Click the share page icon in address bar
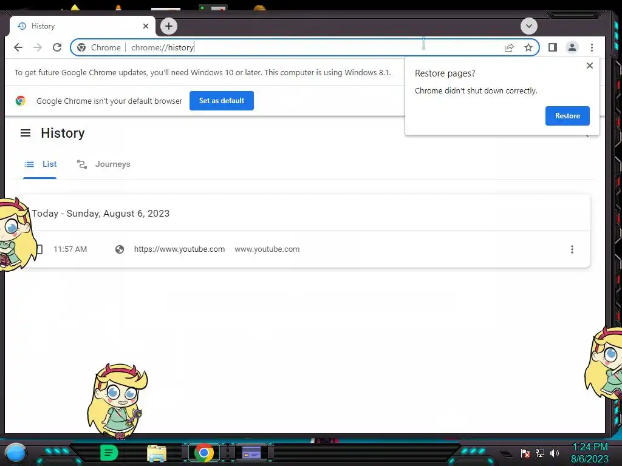 [509, 47]
